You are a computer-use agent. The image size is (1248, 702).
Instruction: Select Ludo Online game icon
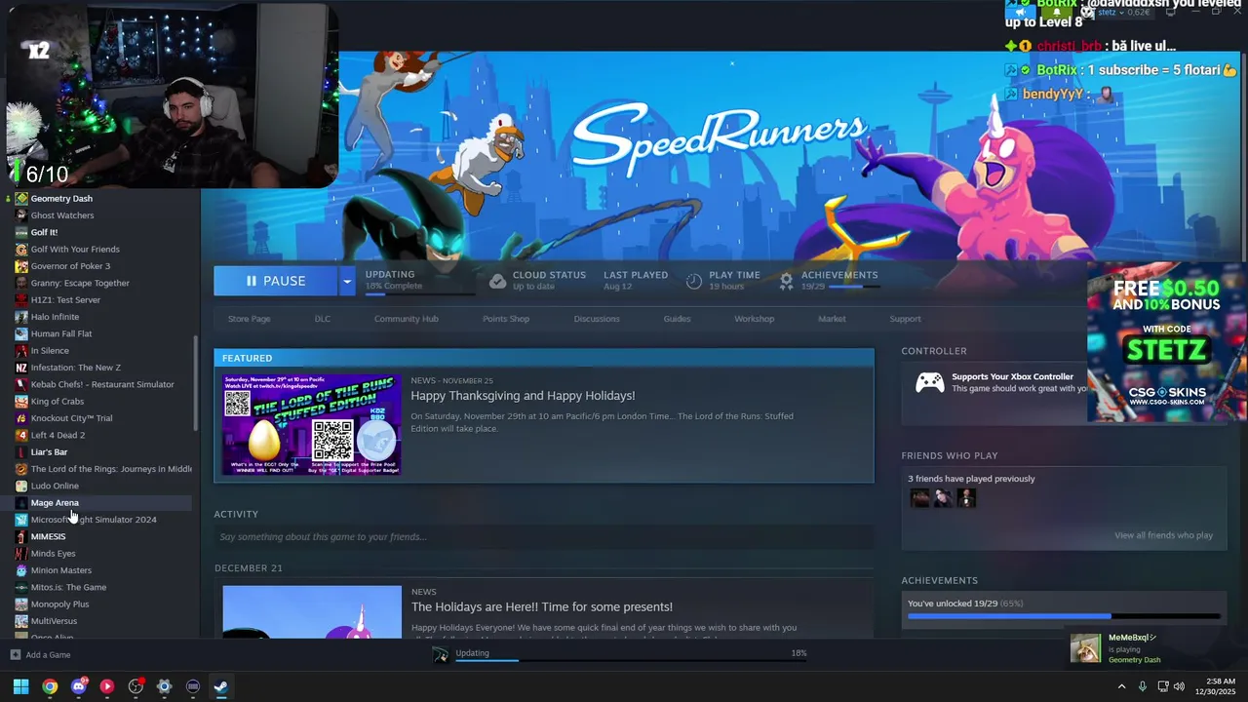pyautogui.click(x=21, y=486)
